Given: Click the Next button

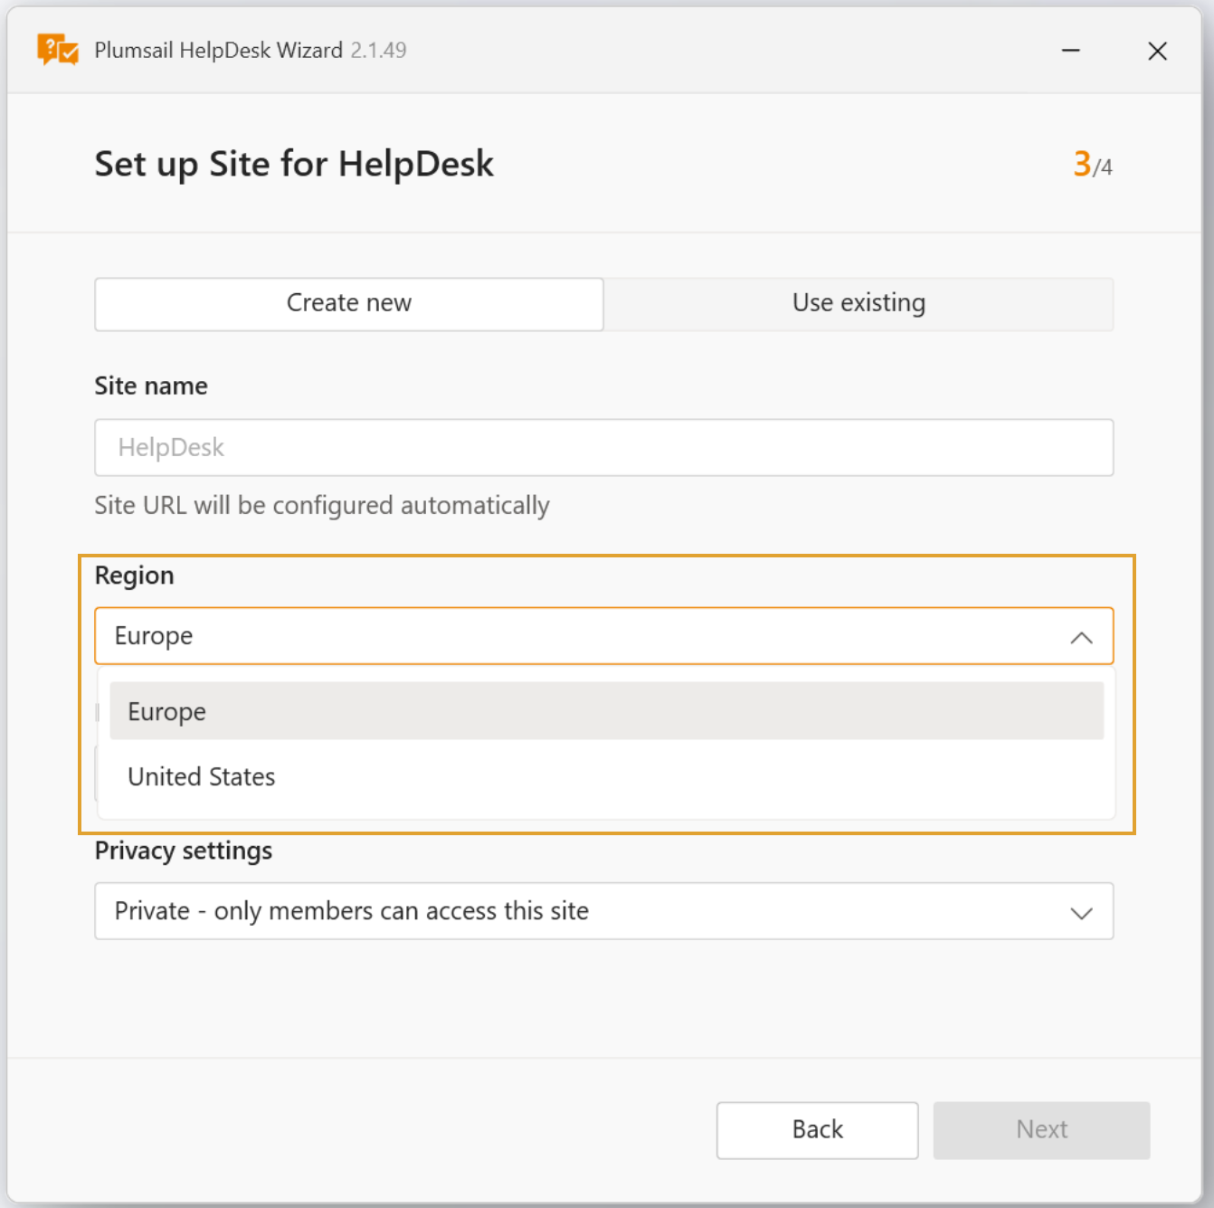Looking at the screenshot, I should 1042,1129.
